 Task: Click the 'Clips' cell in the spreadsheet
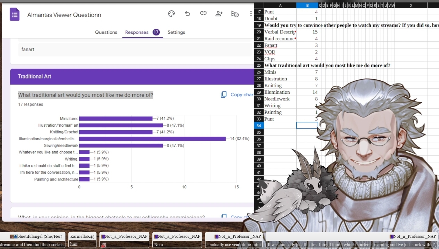pos(280,59)
